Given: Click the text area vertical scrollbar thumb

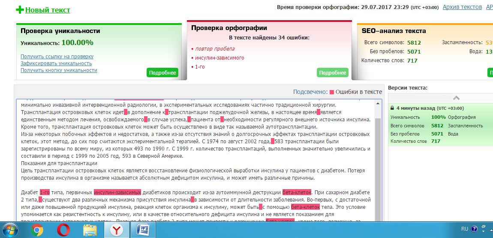Looking at the screenshot, I should pos(378,170).
